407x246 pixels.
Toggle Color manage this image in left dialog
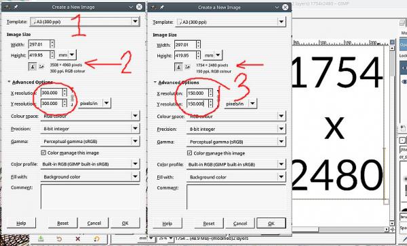43,152
